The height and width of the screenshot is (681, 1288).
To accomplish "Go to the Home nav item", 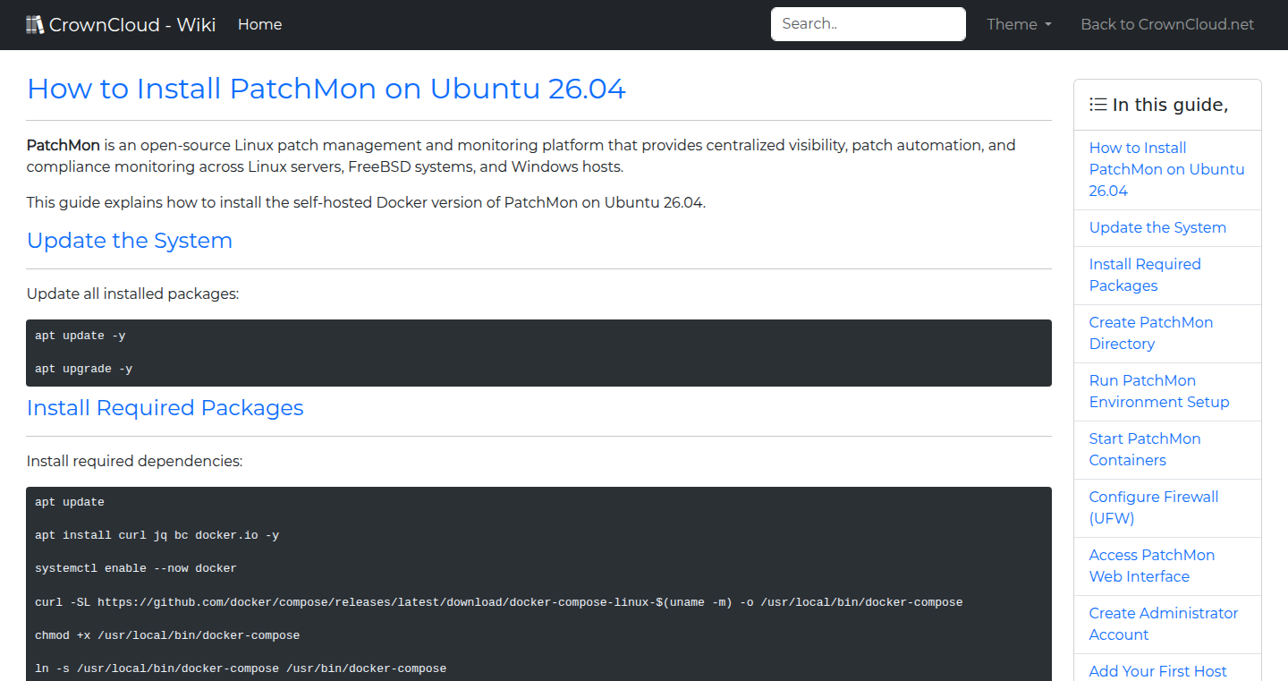I will (x=260, y=24).
